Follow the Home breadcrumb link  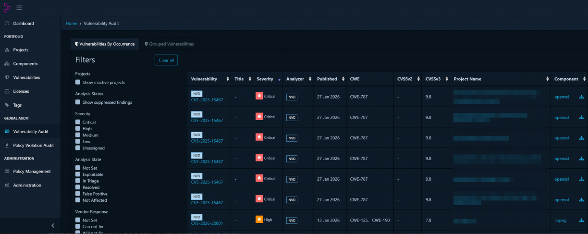(71, 23)
